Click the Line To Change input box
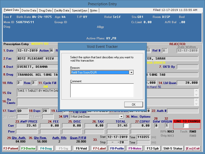 click(186, 126)
